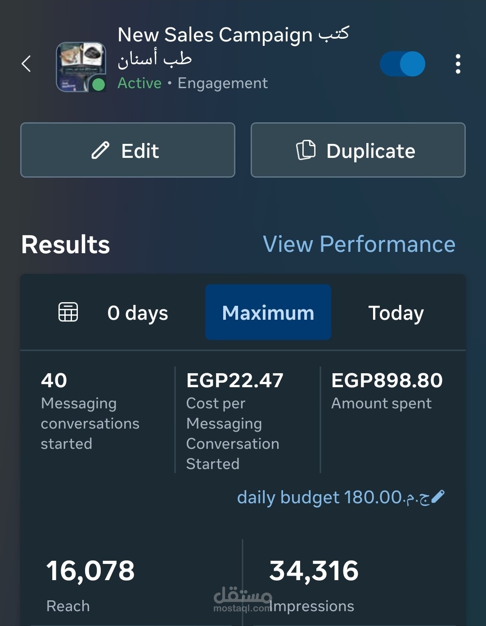Open the campaign ad thumbnail image
The width and height of the screenshot is (486, 626).
[80, 66]
